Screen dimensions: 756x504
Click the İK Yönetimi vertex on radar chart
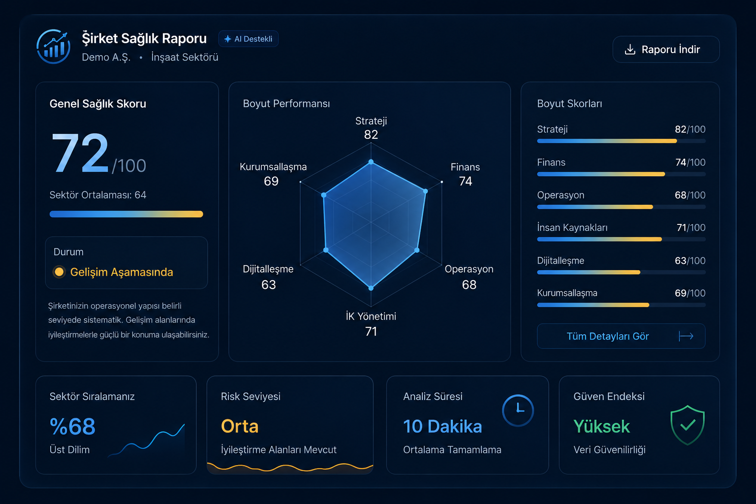371,288
